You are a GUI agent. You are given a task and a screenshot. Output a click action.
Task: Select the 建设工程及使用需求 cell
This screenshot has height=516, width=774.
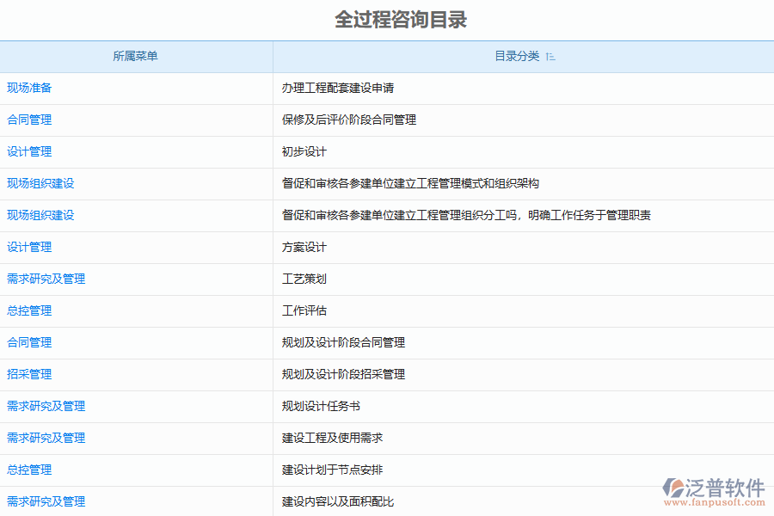coord(332,438)
